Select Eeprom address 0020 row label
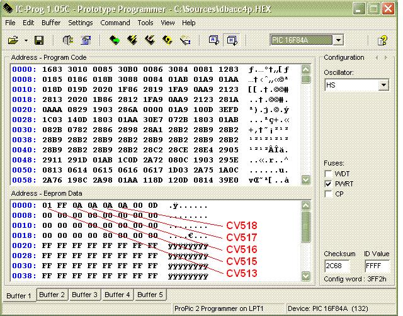The height and width of the screenshot is (316, 403). pos(24,245)
